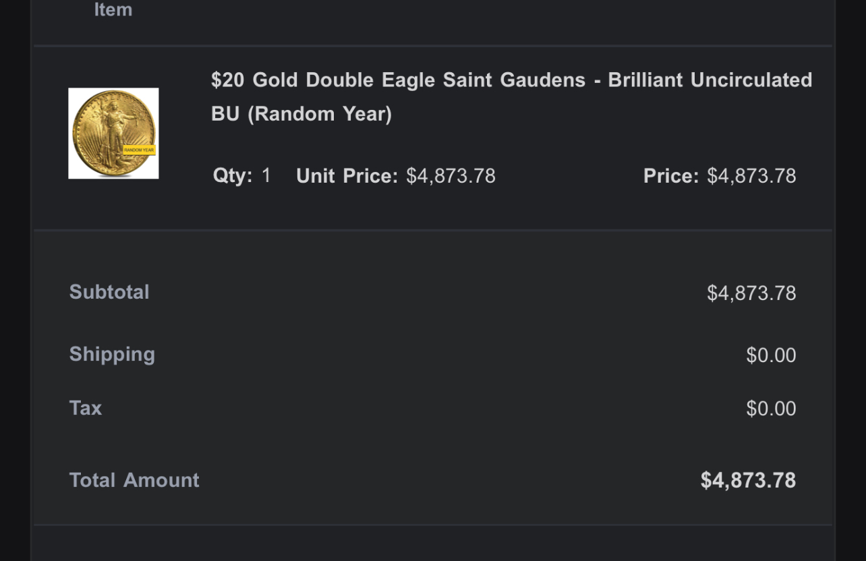Click the Shipping label
The width and height of the screenshot is (866, 561).
point(112,354)
